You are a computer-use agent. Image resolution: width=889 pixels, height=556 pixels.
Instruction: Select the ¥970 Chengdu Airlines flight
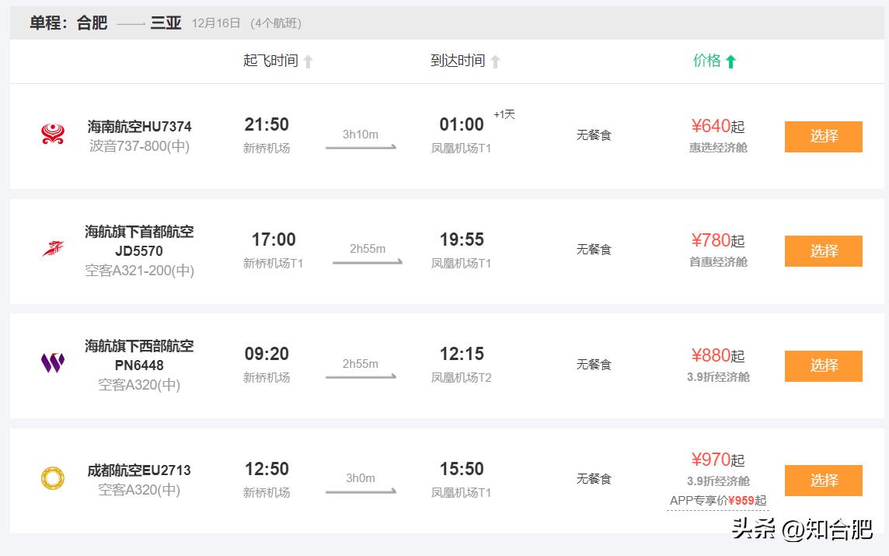point(823,481)
